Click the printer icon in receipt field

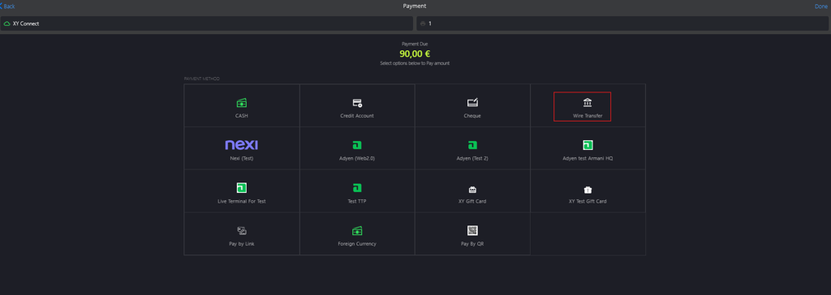point(423,24)
